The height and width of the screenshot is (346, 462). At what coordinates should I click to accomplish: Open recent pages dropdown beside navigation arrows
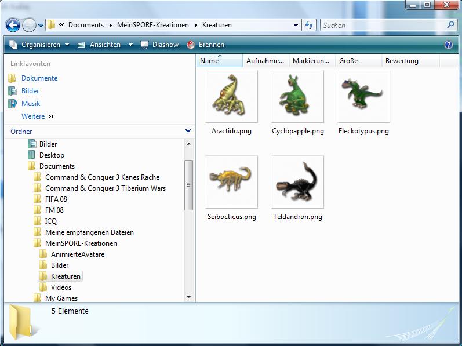click(x=41, y=26)
